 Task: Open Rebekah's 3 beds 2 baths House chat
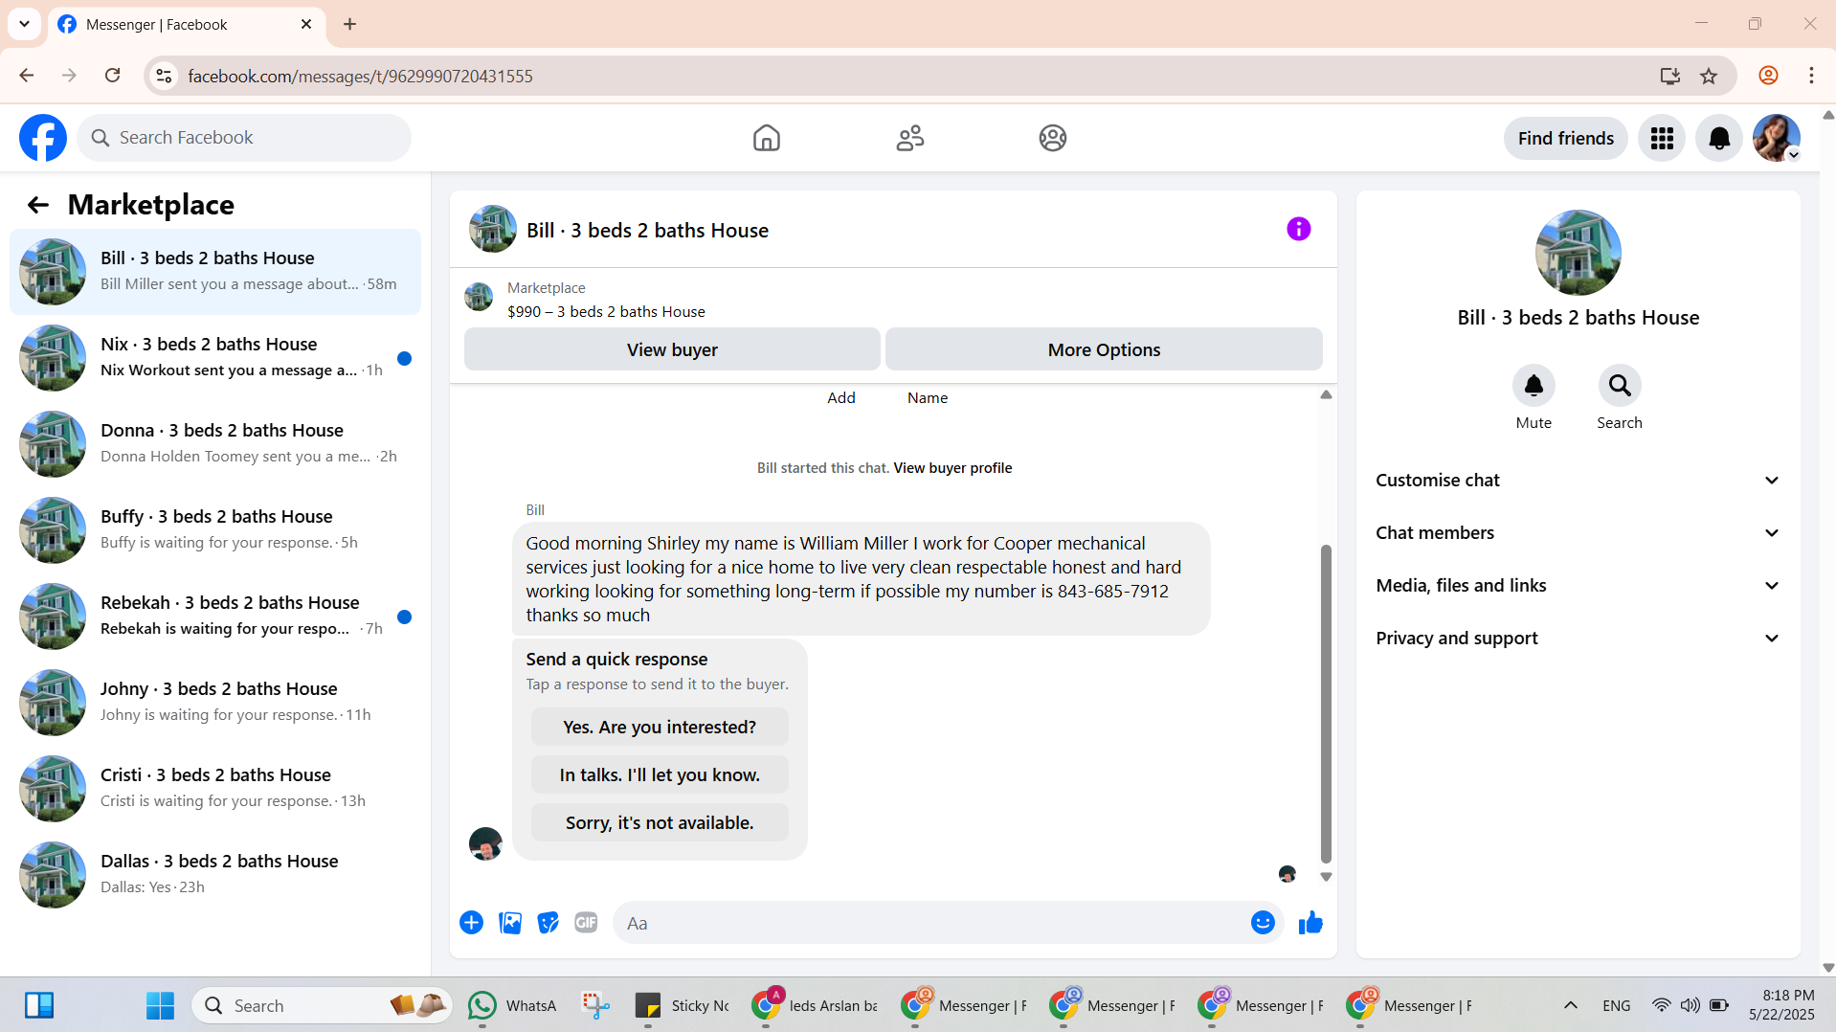[215, 617]
